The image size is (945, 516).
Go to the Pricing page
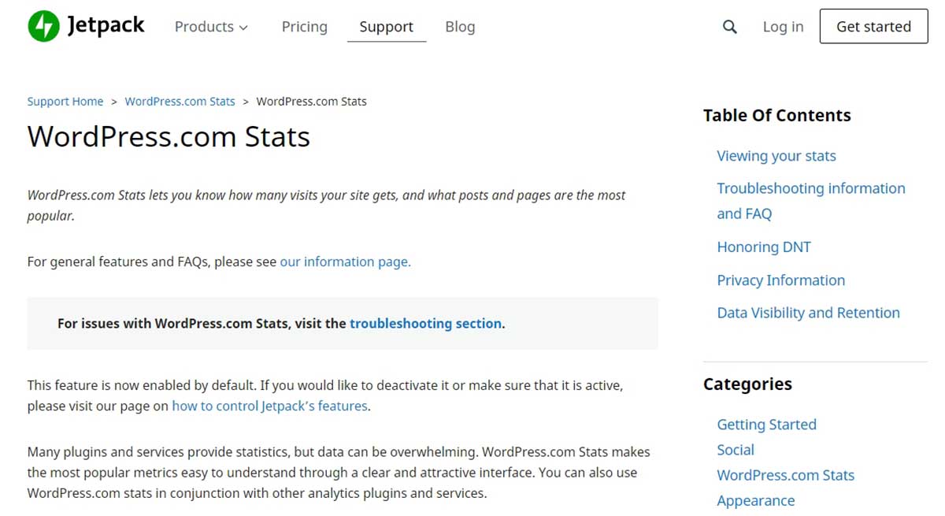pyautogui.click(x=304, y=27)
